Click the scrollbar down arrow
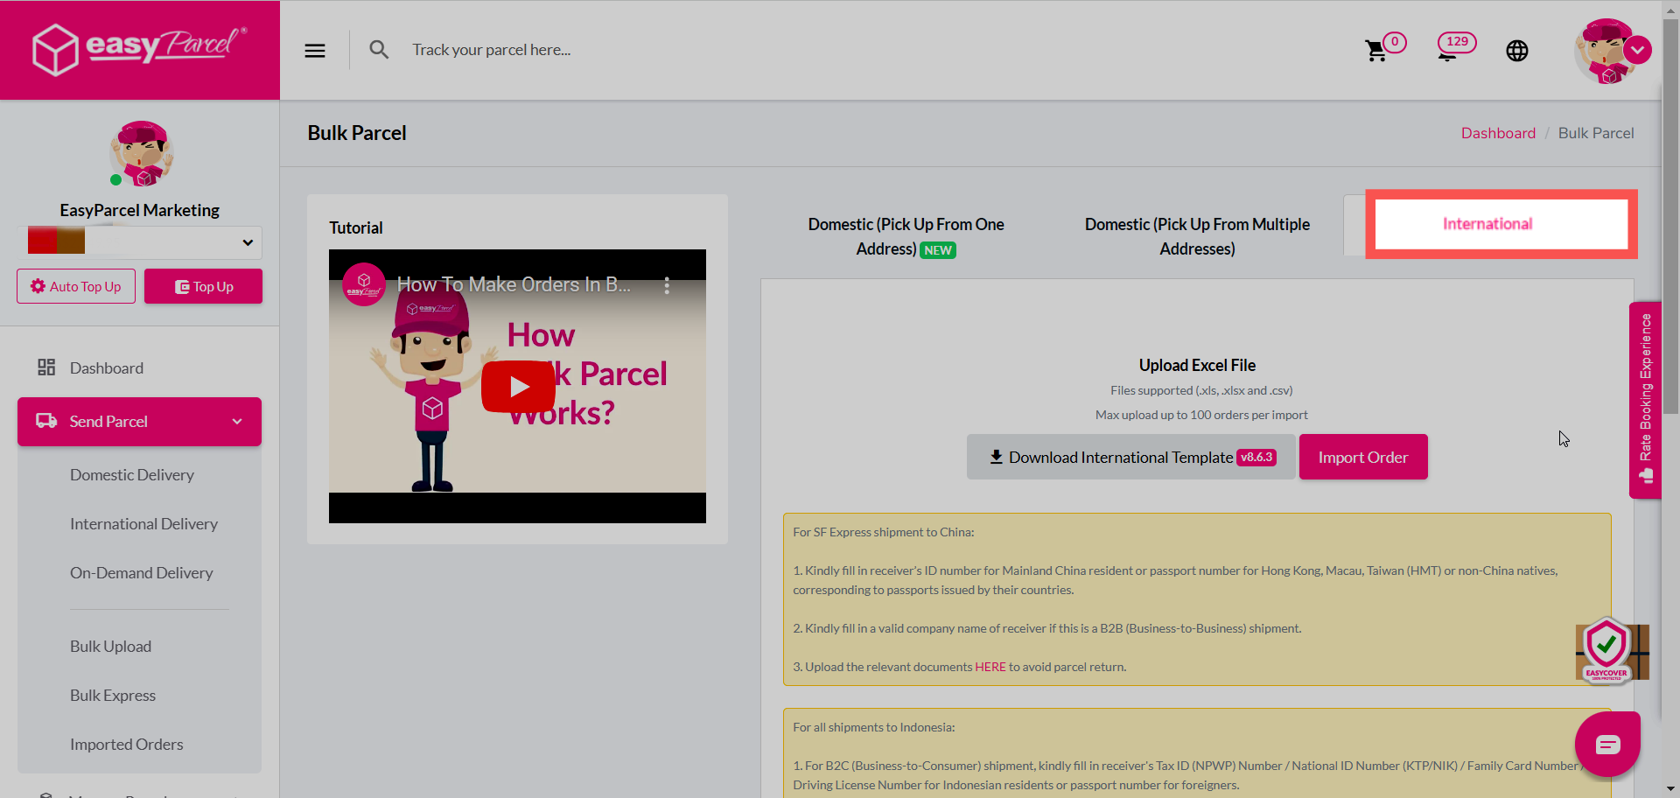The width and height of the screenshot is (1680, 798). coord(1671,789)
